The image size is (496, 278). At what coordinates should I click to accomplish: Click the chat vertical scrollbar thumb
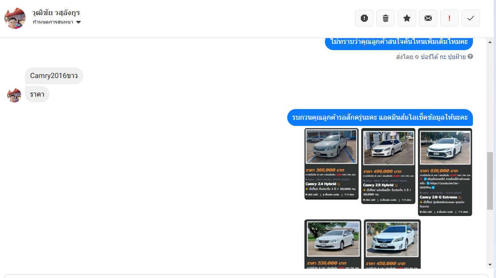490,180
